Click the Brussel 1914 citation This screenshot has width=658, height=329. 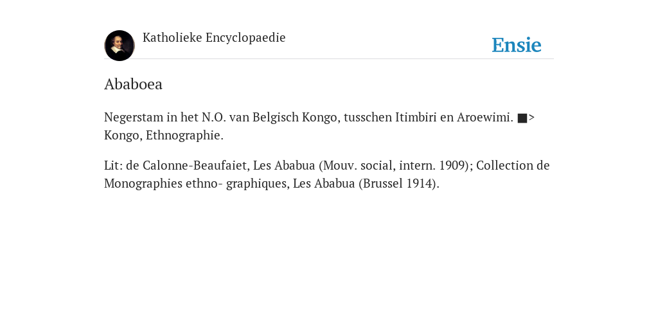pyautogui.click(x=398, y=184)
